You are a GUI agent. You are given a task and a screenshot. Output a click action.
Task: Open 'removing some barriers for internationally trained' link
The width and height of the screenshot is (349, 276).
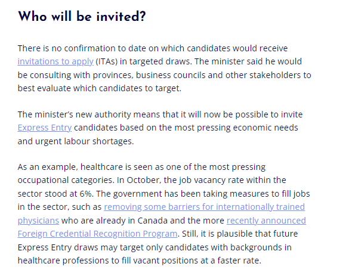click(204, 207)
